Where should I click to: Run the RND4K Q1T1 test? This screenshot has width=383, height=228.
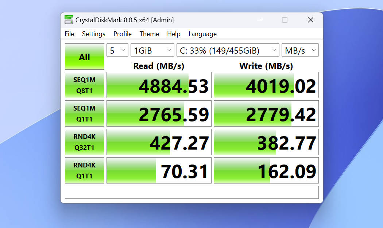[x=85, y=170]
